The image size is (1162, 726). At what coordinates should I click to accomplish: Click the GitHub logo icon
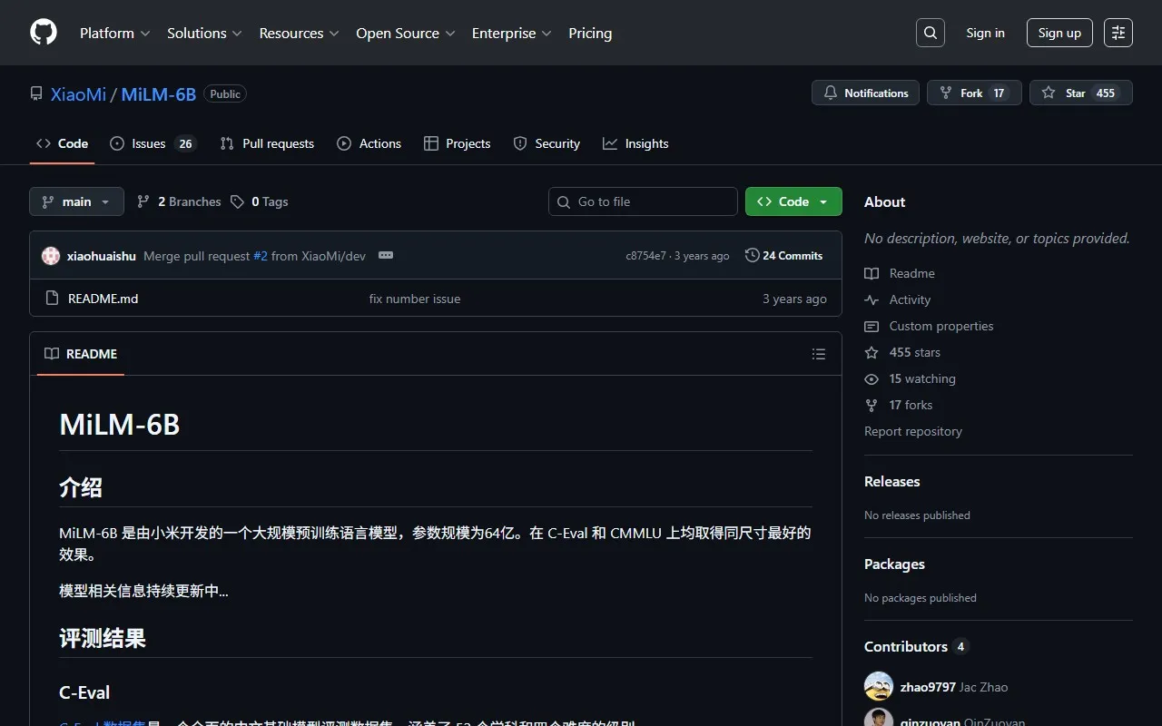(x=44, y=33)
